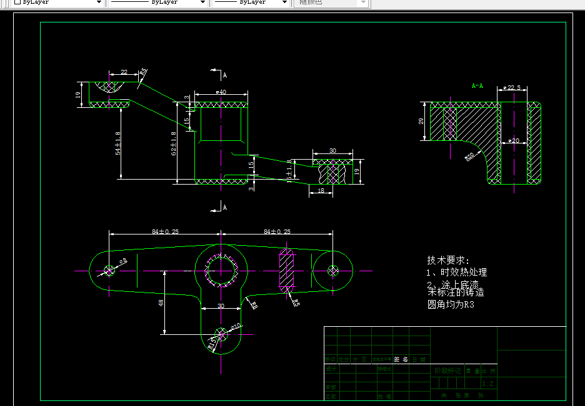
Task: Open the lineweight ByLayer dropdown
Action: click(x=251, y=2)
